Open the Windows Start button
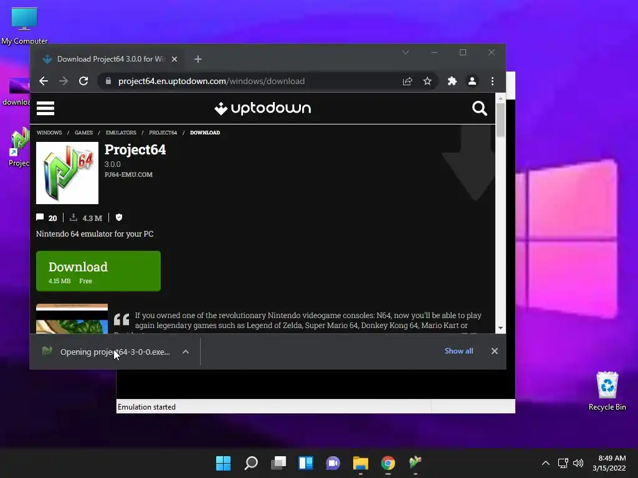Viewport: 638px width, 478px height. 223,463
